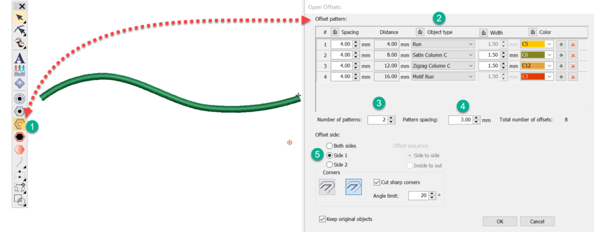Choose the highlighted beveled corners style icon

(354, 186)
